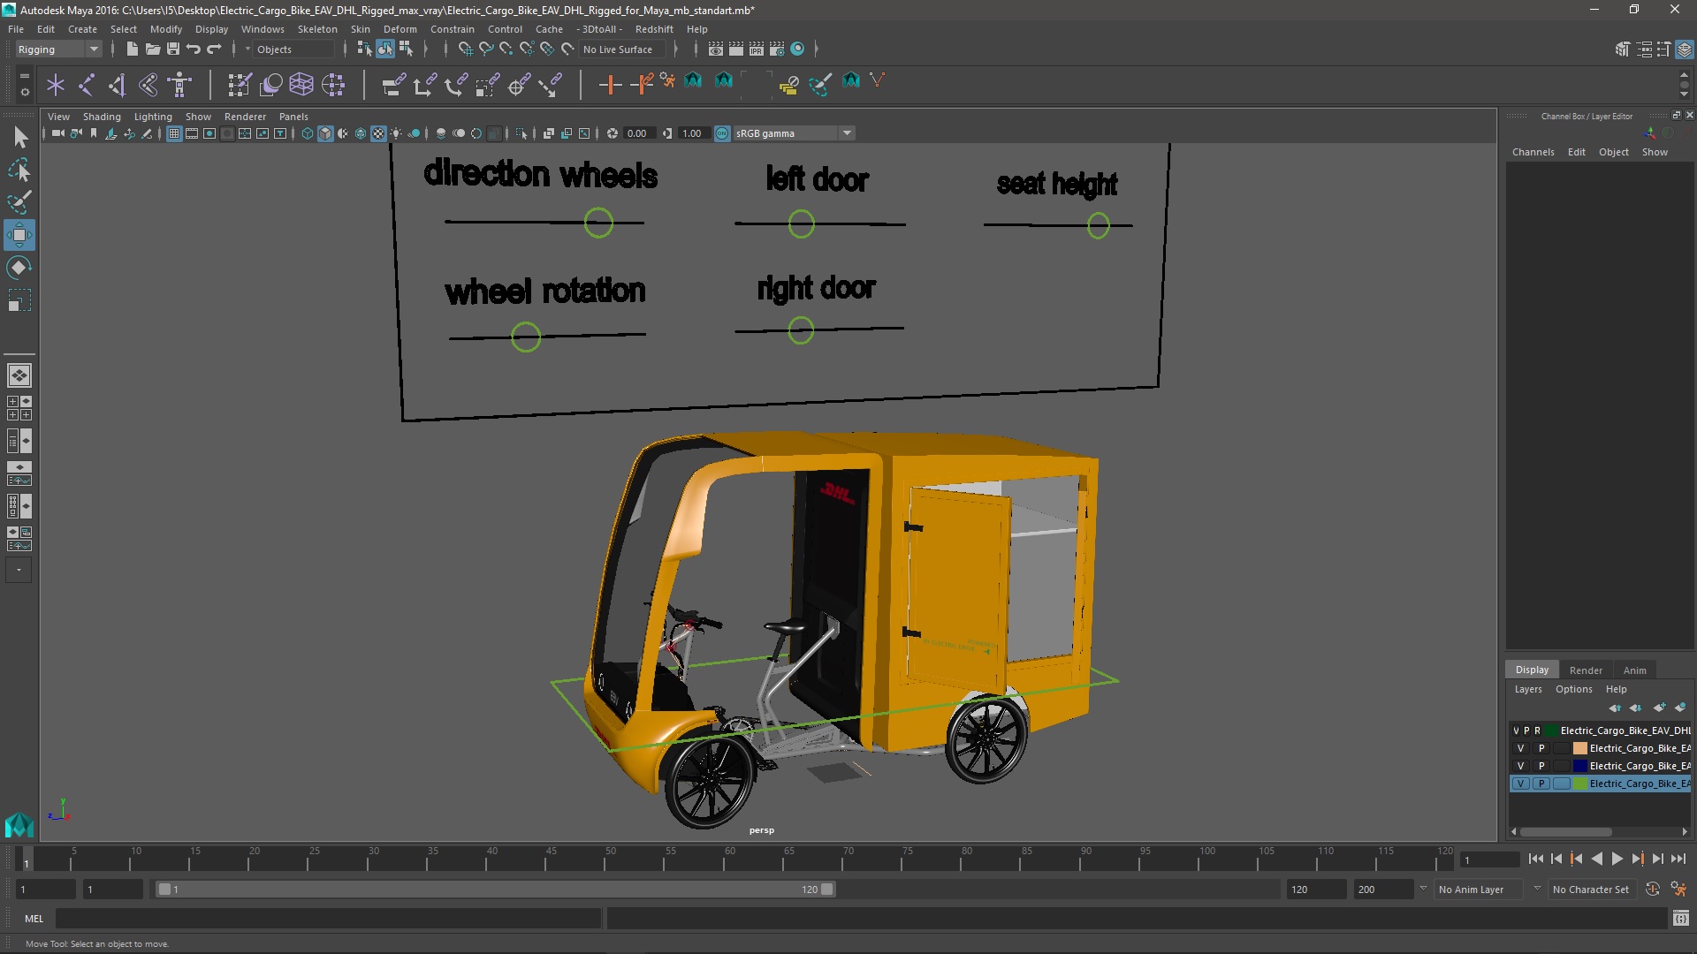Click the MEL command line input
Screen dimensions: 1697x954
tap(328, 919)
